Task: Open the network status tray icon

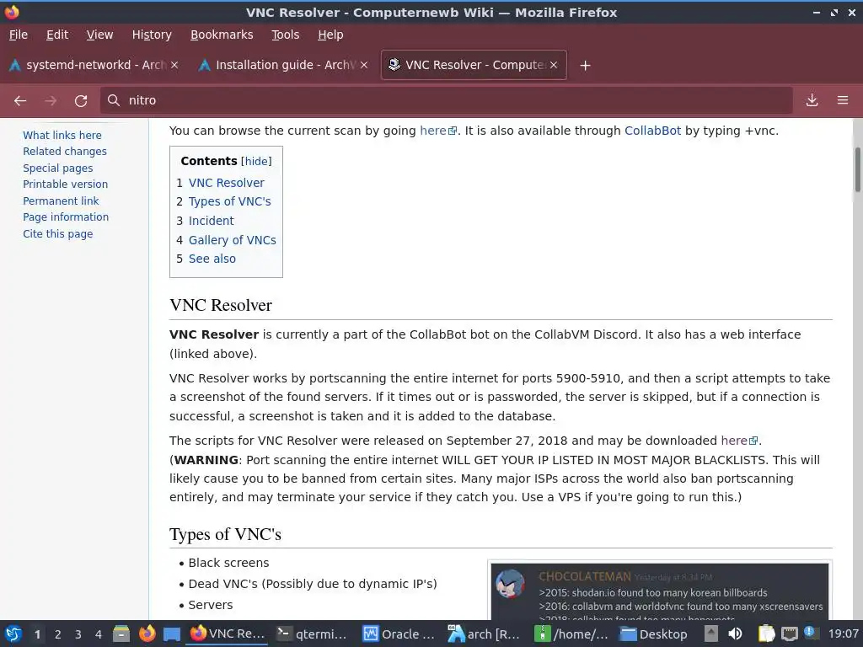Action: click(x=789, y=634)
